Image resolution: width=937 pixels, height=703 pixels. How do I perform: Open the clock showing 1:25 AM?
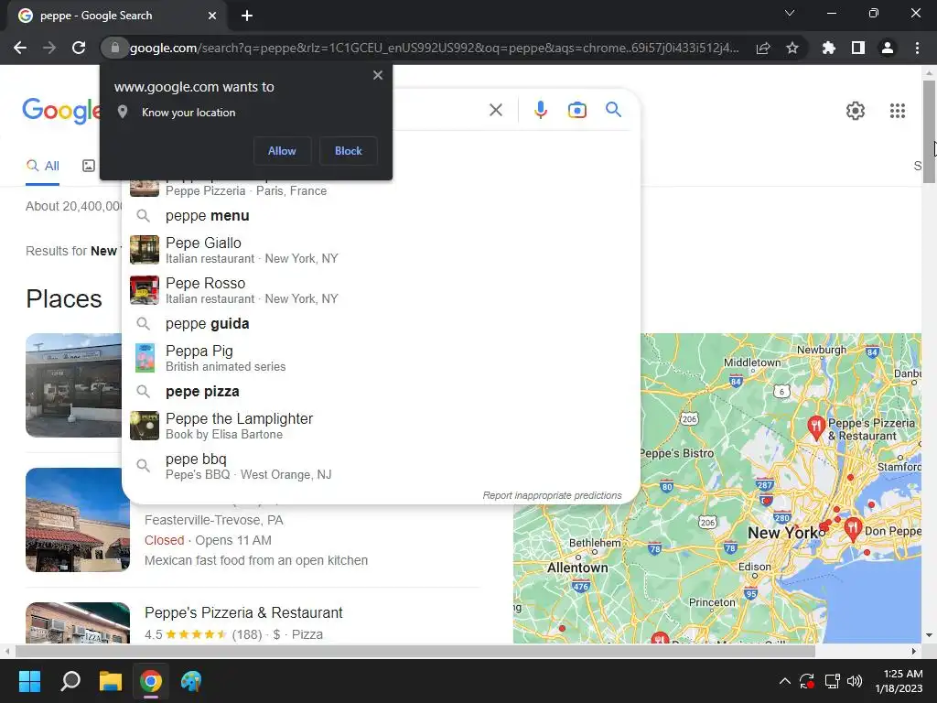pyautogui.click(x=899, y=681)
